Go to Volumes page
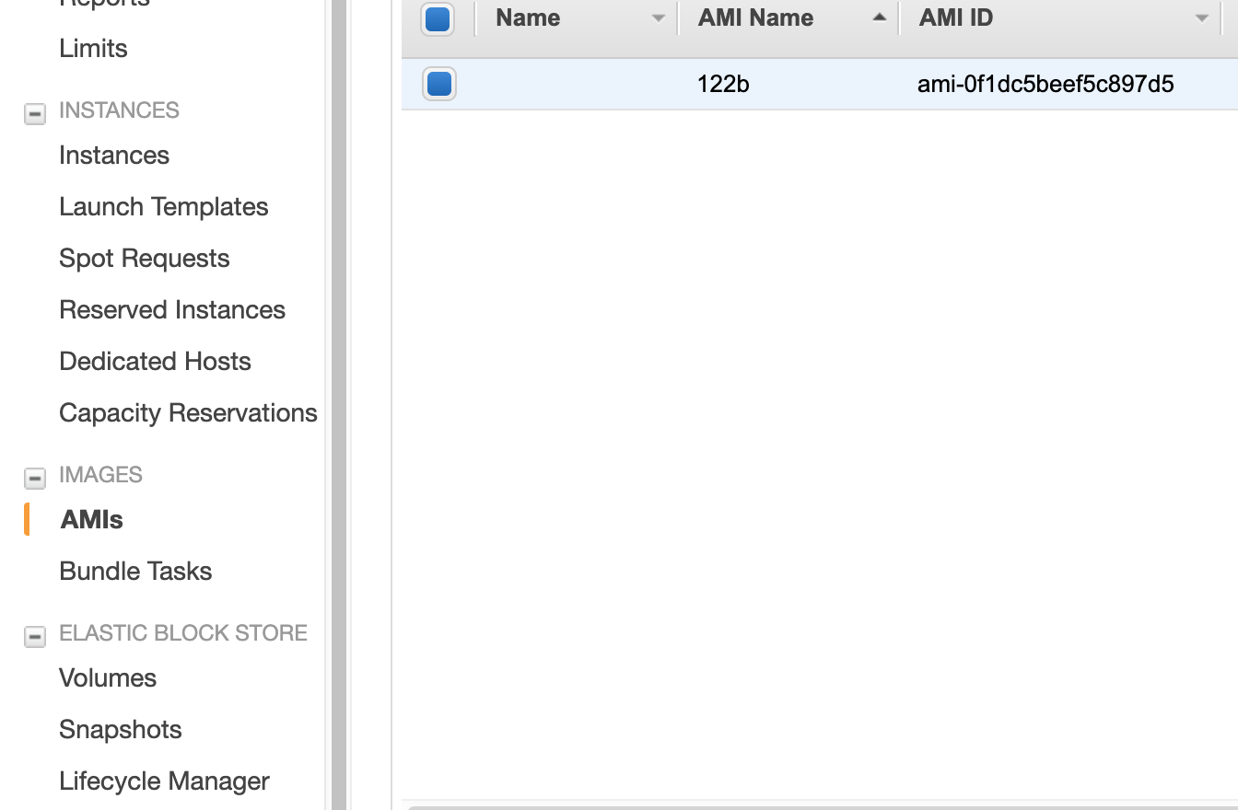The image size is (1238, 810). pyautogui.click(x=108, y=677)
